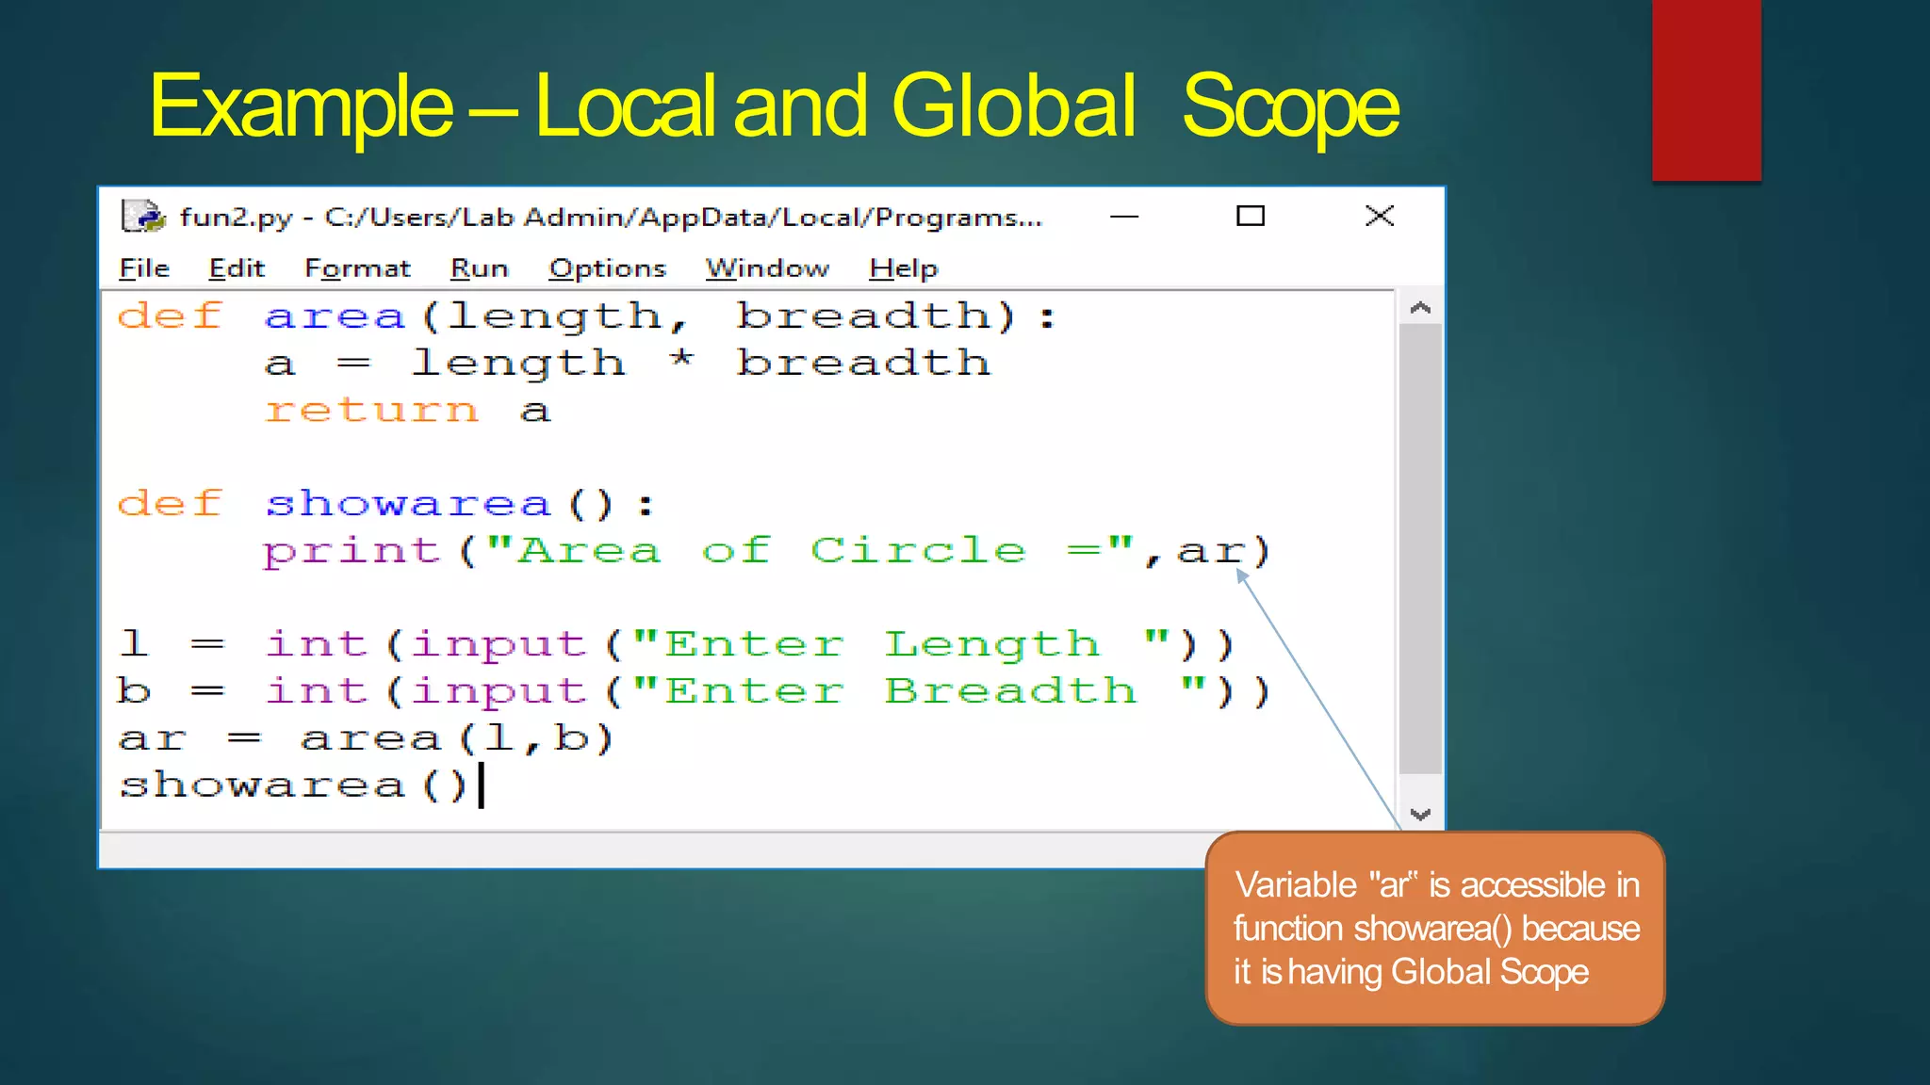Click the scroll up arrow of the editor

1420,307
